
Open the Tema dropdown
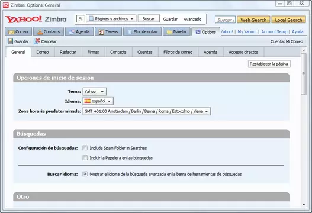[94, 92]
